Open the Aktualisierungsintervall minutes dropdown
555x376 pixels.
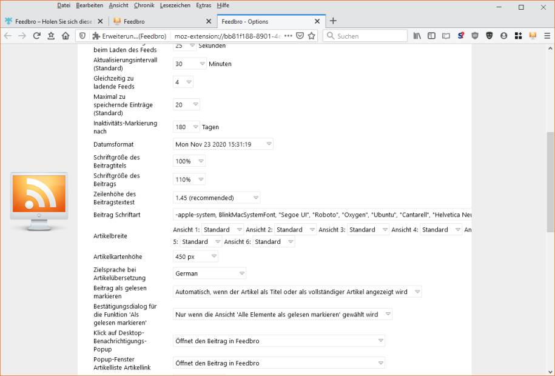point(190,64)
